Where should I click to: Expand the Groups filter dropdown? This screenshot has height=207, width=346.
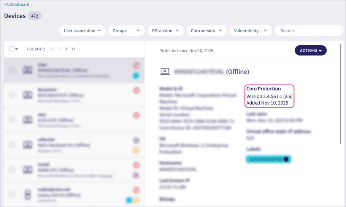[x=126, y=31]
